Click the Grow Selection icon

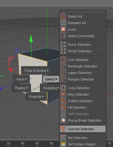tap(63, 45)
